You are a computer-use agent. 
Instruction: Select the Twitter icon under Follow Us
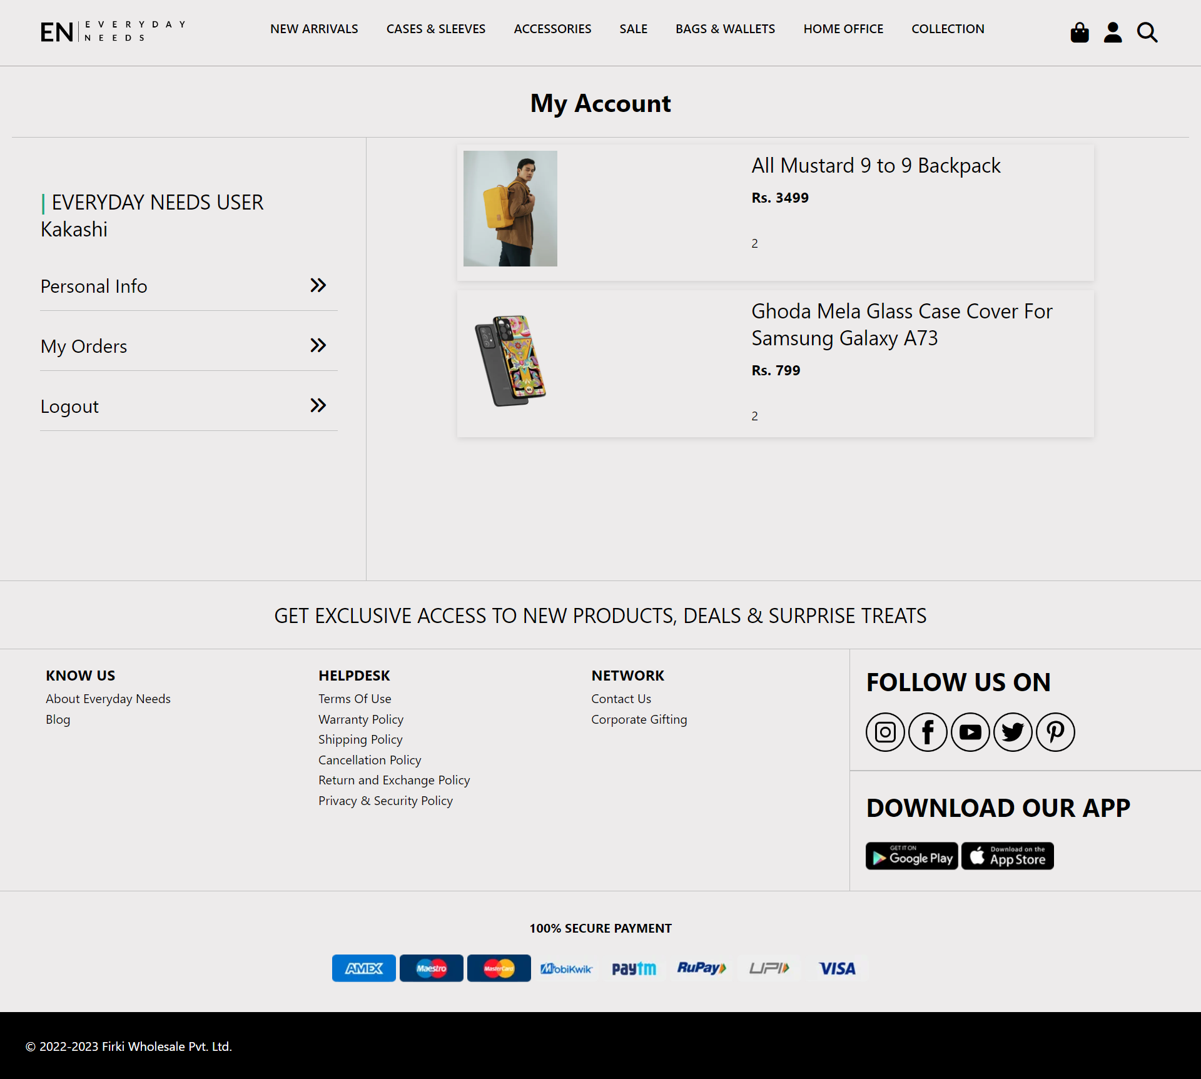(x=1012, y=732)
